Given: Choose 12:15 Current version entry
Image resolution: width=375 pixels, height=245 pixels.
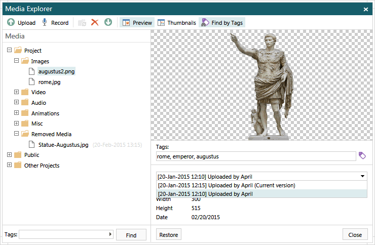Looking at the screenshot, I should 261,185.
